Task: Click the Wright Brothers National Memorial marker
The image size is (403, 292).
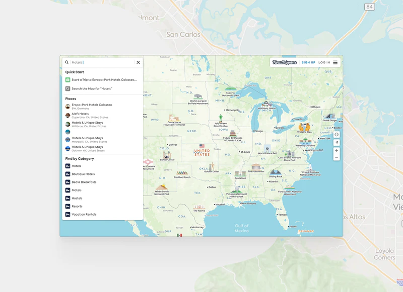Action: 310,168
